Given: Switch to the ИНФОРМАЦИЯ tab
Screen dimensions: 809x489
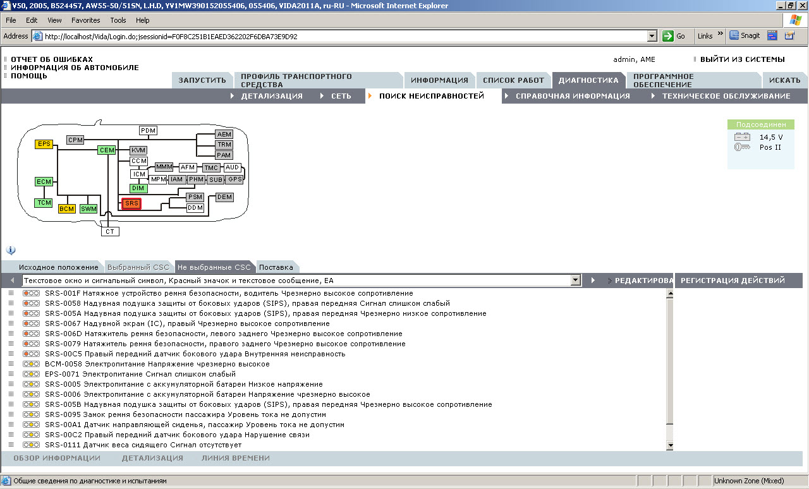Looking at the screenshot, I should [x=439, y=80].
